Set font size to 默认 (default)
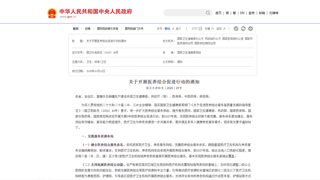Screen dimensions: 320x180 pyautogui.click(x=167, y=29)
